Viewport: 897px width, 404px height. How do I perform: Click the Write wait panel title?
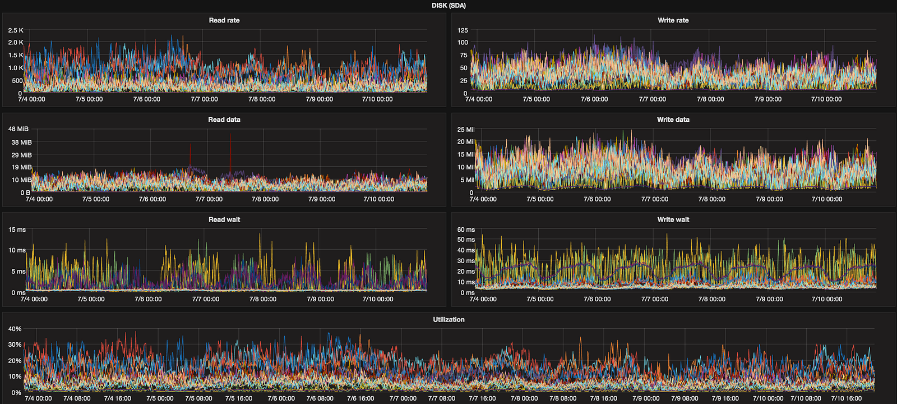[x=673, y=219]
